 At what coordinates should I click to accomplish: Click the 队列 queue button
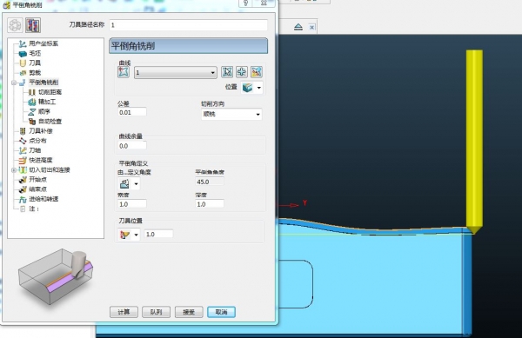(x=156, y=312)
